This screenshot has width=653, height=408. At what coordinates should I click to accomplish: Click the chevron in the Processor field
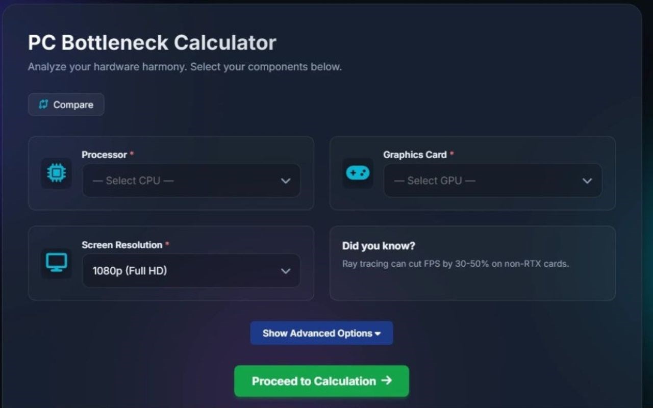point(286,181)
